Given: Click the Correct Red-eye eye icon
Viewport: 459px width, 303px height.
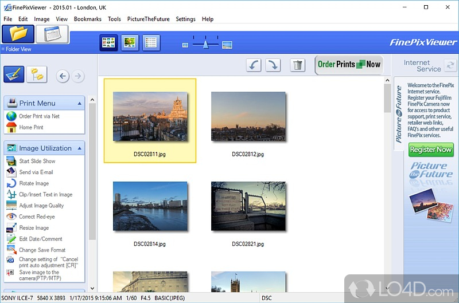Looking at the screenshot, I should click(x=11, y=217).
